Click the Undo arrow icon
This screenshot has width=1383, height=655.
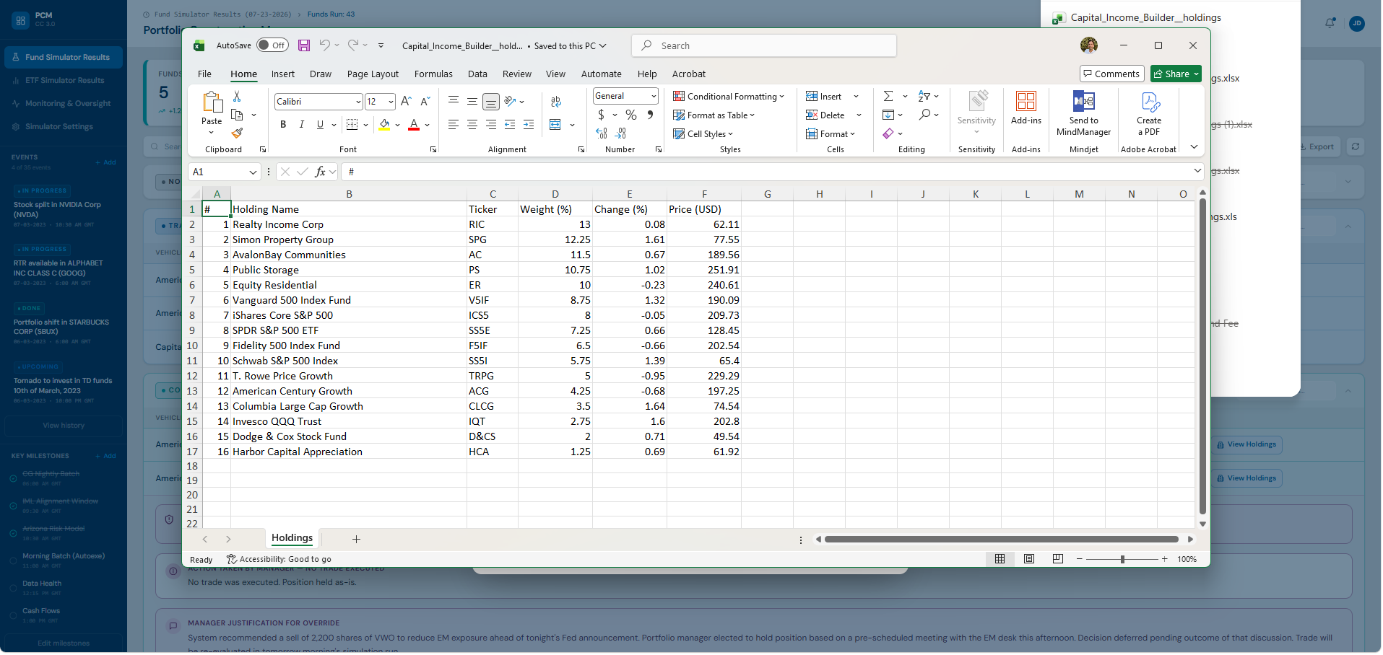click(x=325, y=45)
